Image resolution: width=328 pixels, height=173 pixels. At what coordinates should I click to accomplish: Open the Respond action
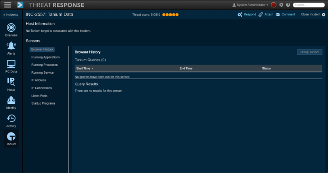pyautogui.click(x=247, y=15)
